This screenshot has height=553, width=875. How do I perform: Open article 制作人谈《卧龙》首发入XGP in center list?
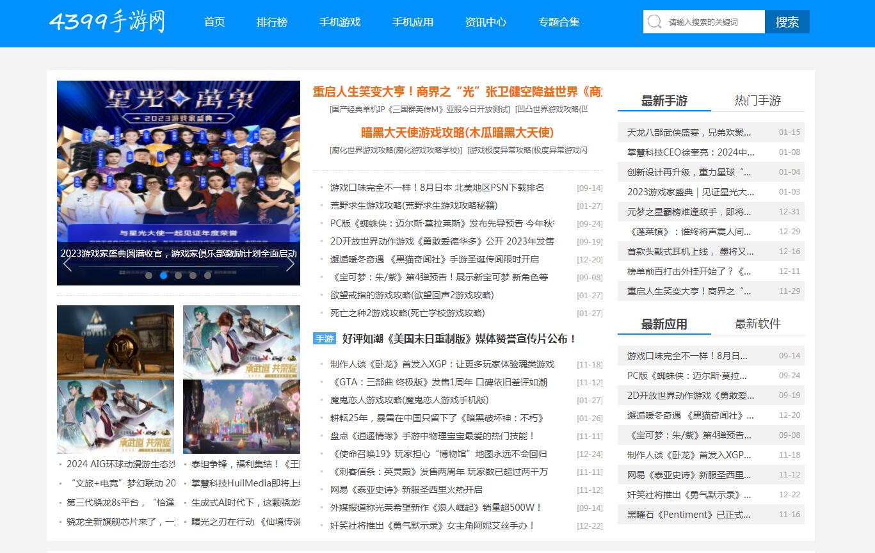point(442,364)
